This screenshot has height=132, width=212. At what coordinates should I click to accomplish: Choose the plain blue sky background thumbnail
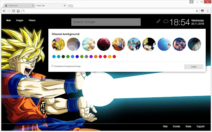164,44
